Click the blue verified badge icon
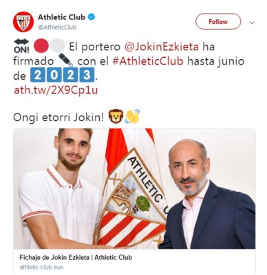The image size is (267, 275). [92, 17]
